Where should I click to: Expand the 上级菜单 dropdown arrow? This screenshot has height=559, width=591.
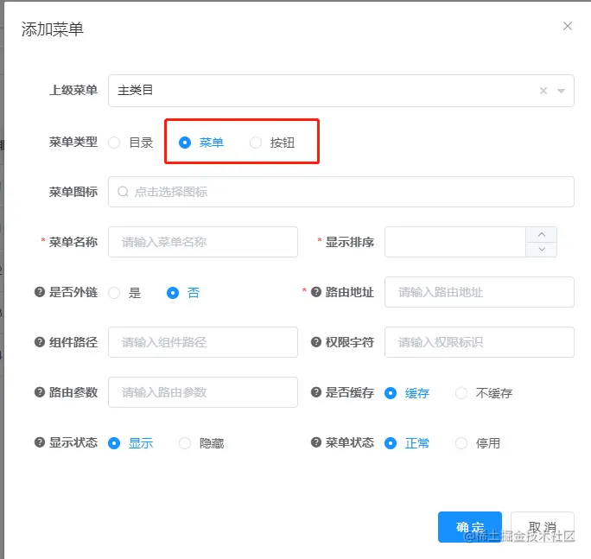click(562, 91)
